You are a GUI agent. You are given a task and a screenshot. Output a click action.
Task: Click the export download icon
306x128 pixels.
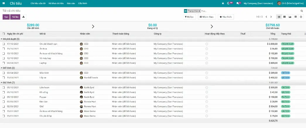point(24,17)
